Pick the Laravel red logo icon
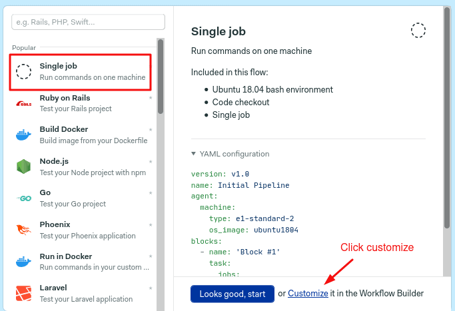This screenshot has width=455, height=311. (x=23, y=293)
